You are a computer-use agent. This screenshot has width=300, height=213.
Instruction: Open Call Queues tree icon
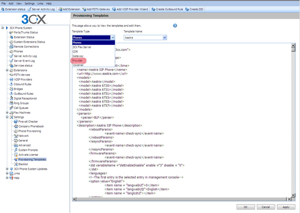(11, 108)
